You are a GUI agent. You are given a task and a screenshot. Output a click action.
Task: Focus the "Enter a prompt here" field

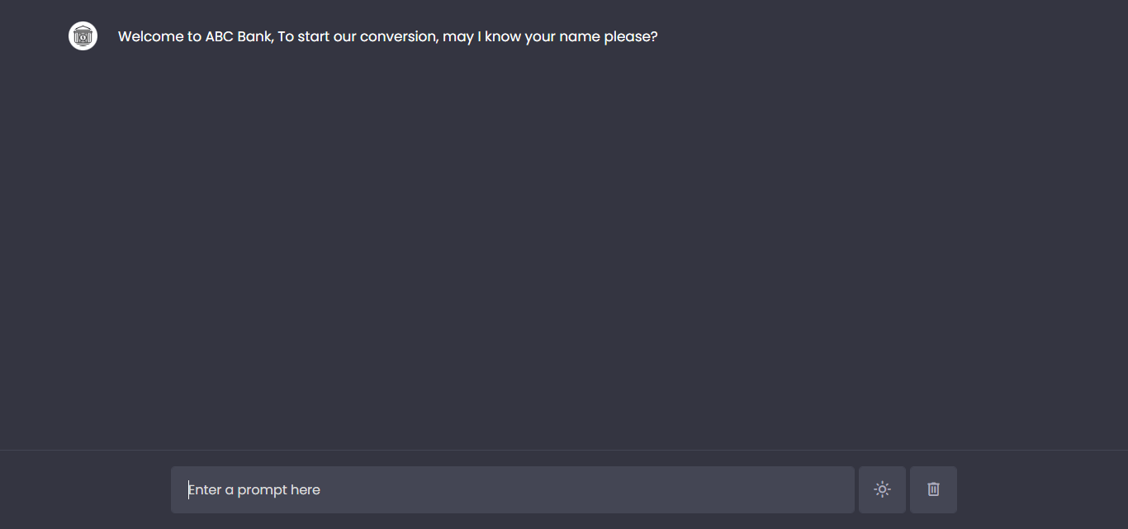(x=512, y=489)
